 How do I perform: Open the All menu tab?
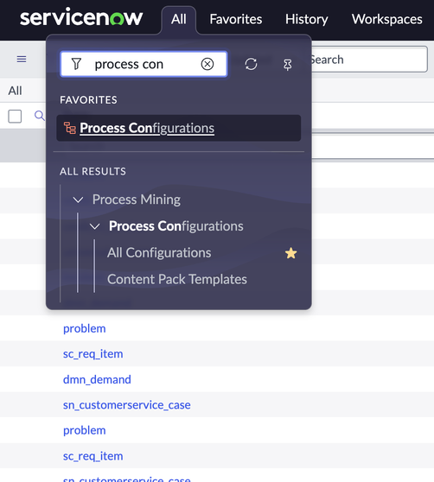[x=179, y=19]
